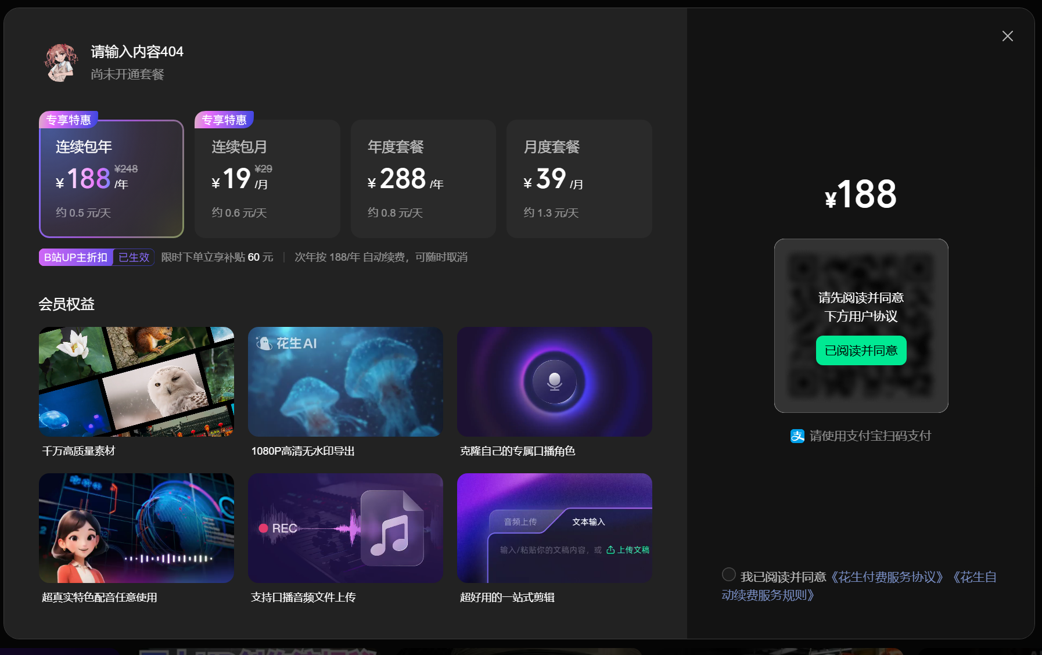
Task: Click the 花生AI logo on the jellyfish image
Action: 287,343
